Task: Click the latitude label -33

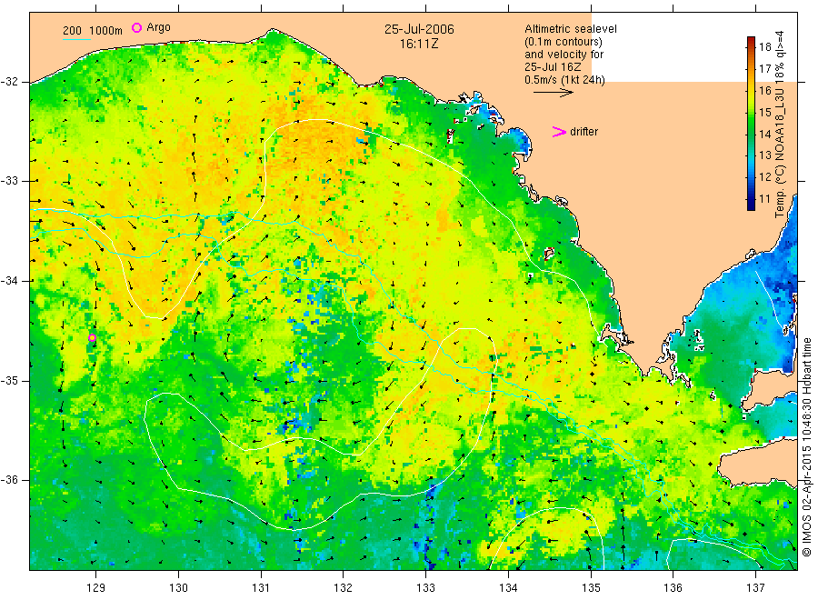Action: click(x=9, y=181)
